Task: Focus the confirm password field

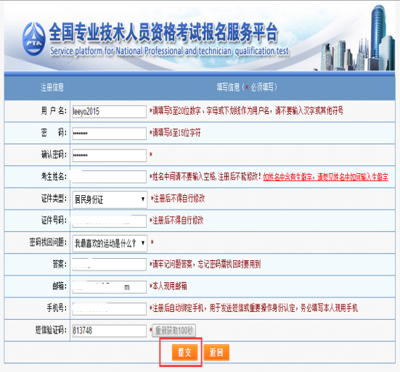Action: 109,155
